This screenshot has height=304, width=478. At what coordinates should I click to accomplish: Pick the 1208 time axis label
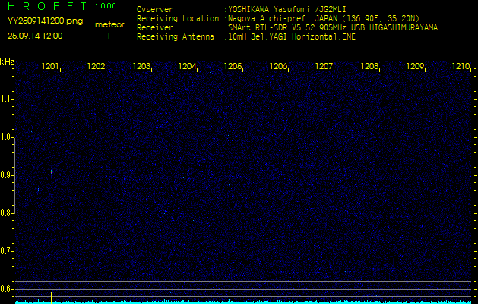[370, 67]
